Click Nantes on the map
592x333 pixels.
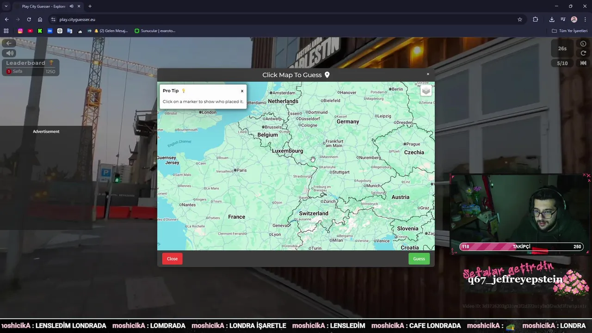coord(187,205)
